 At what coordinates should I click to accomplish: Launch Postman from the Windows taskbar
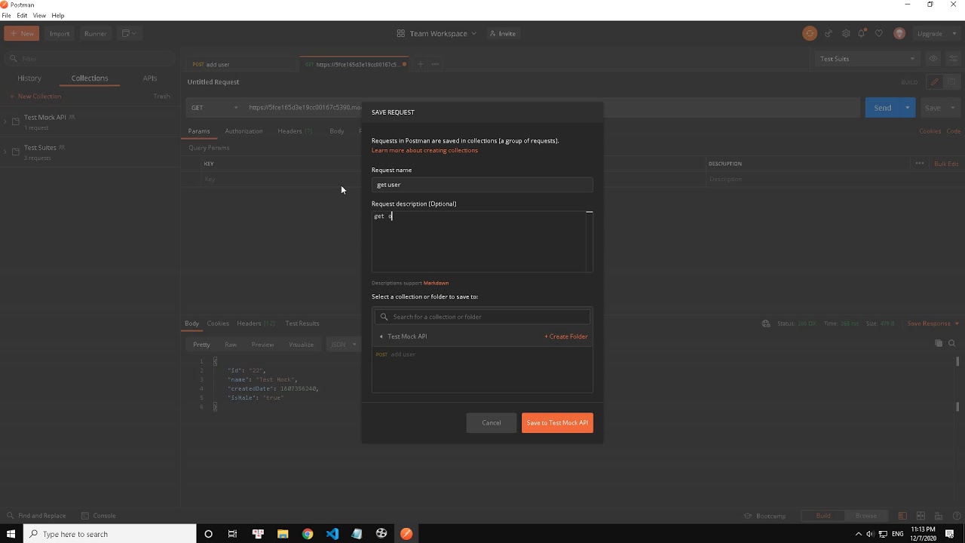[x=406, y=534]
